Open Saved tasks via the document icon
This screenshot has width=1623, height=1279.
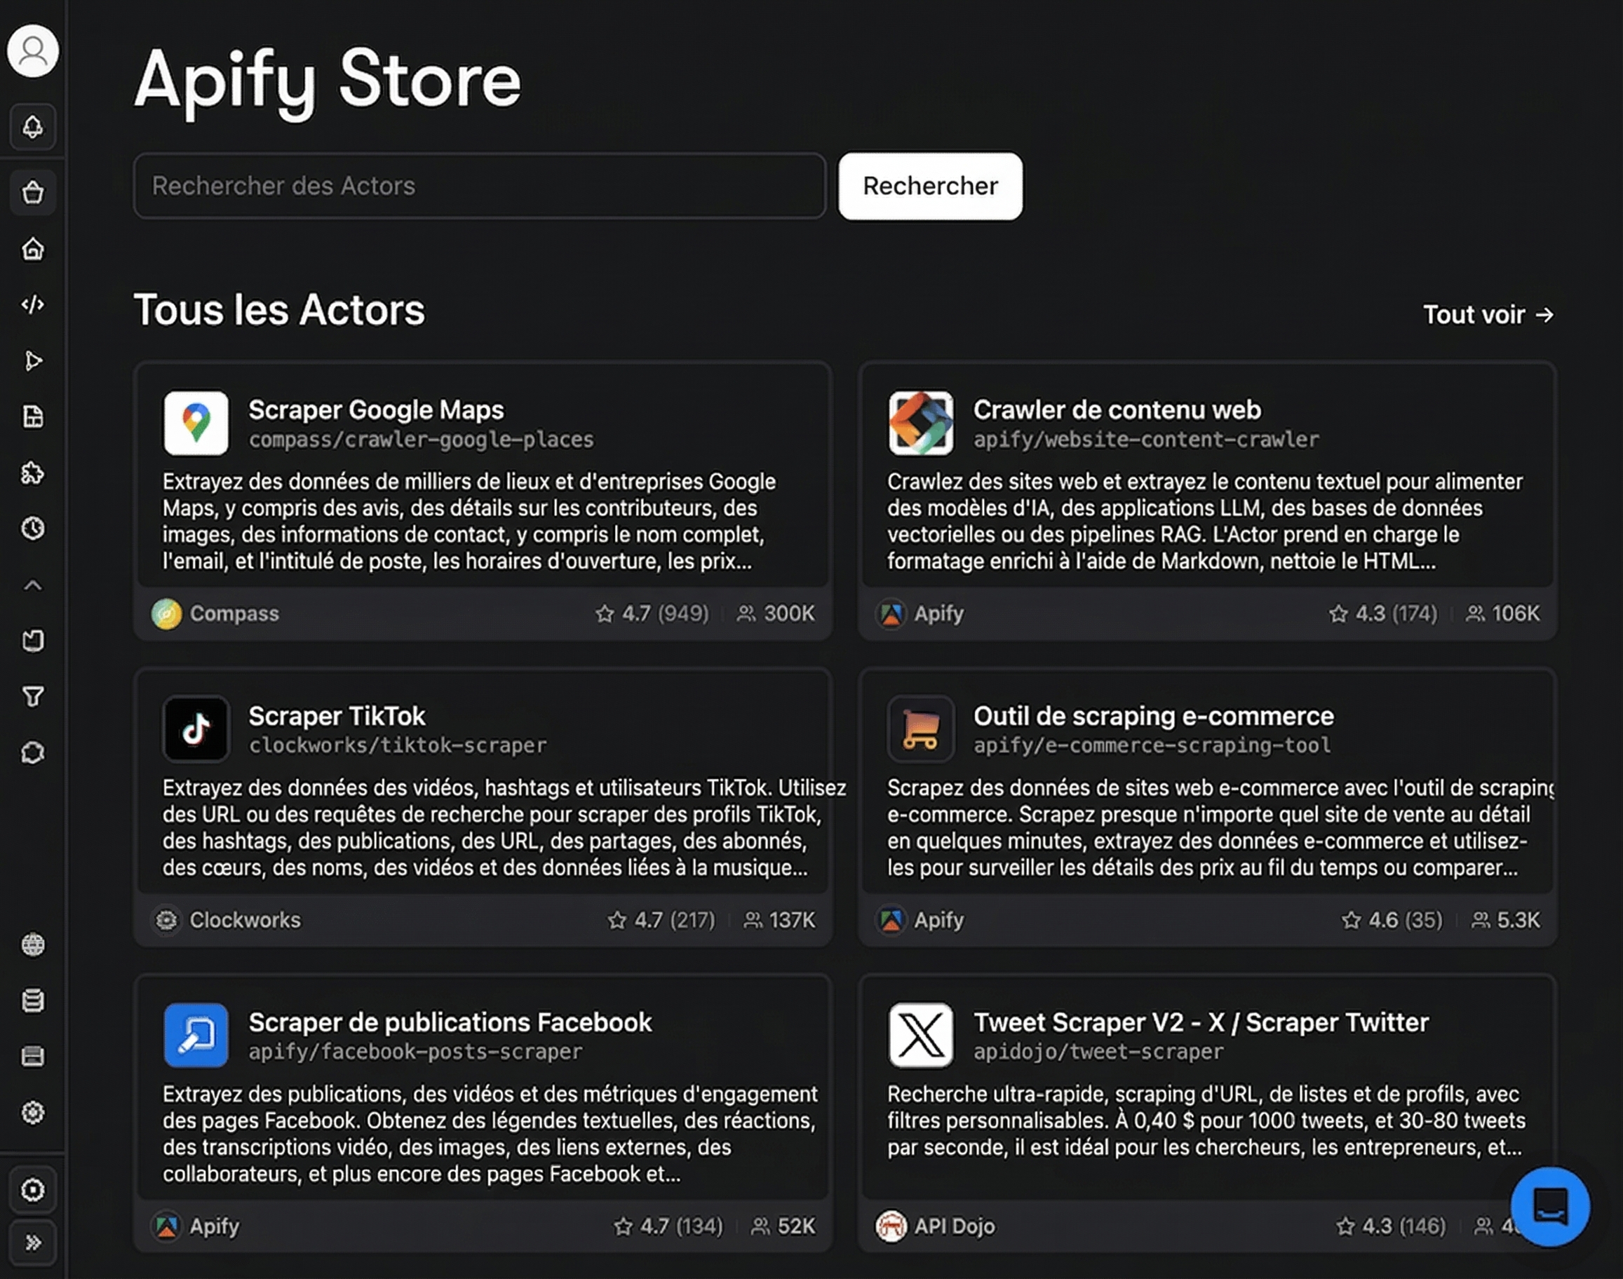pos(33,418)
